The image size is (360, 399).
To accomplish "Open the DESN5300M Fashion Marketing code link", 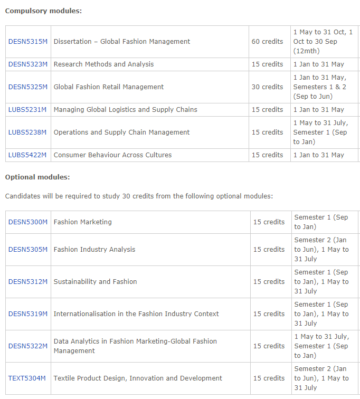I will pyautogui.click(x=28, y=222).
